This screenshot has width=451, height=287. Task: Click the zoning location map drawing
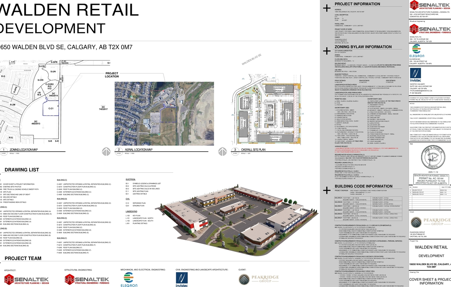(x=55, y=102)
